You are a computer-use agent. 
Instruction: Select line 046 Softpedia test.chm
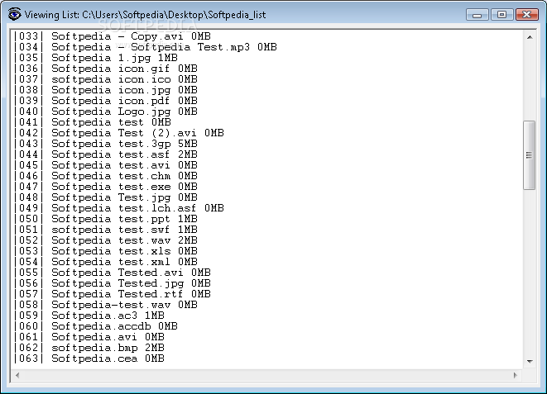pos(106,176)
